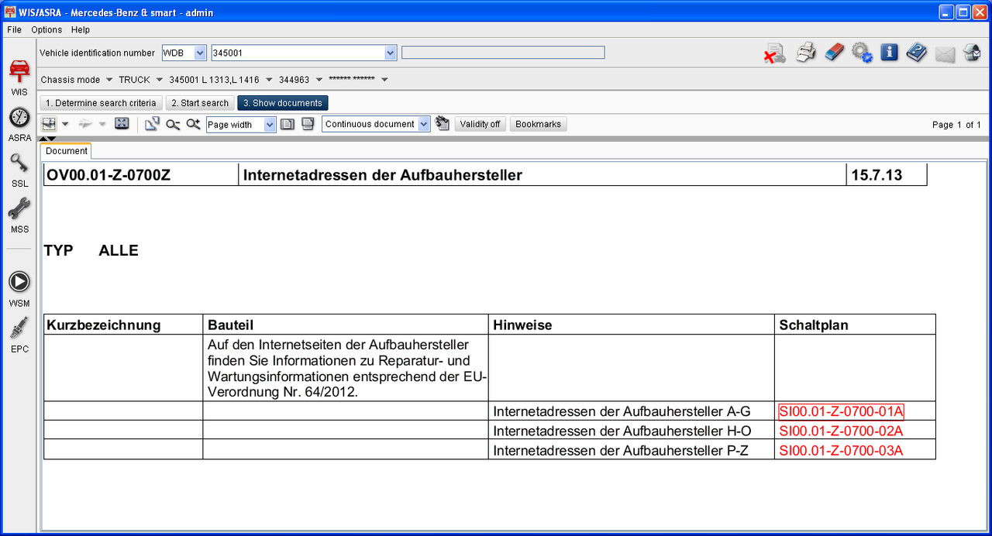Image resolution: width=992 pixels, height=536 pixels.
Task: Expand the TRUCK dropdown
Action: tap(159, 80)
